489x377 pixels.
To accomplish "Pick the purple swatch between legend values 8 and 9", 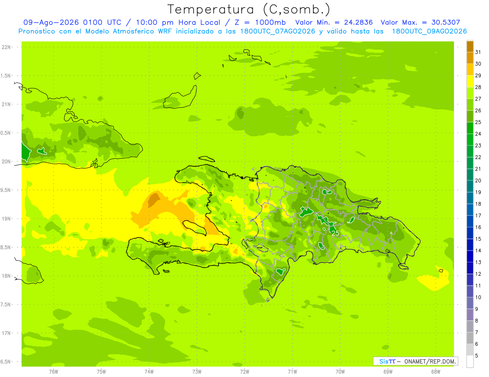I will tap(470, 315).
